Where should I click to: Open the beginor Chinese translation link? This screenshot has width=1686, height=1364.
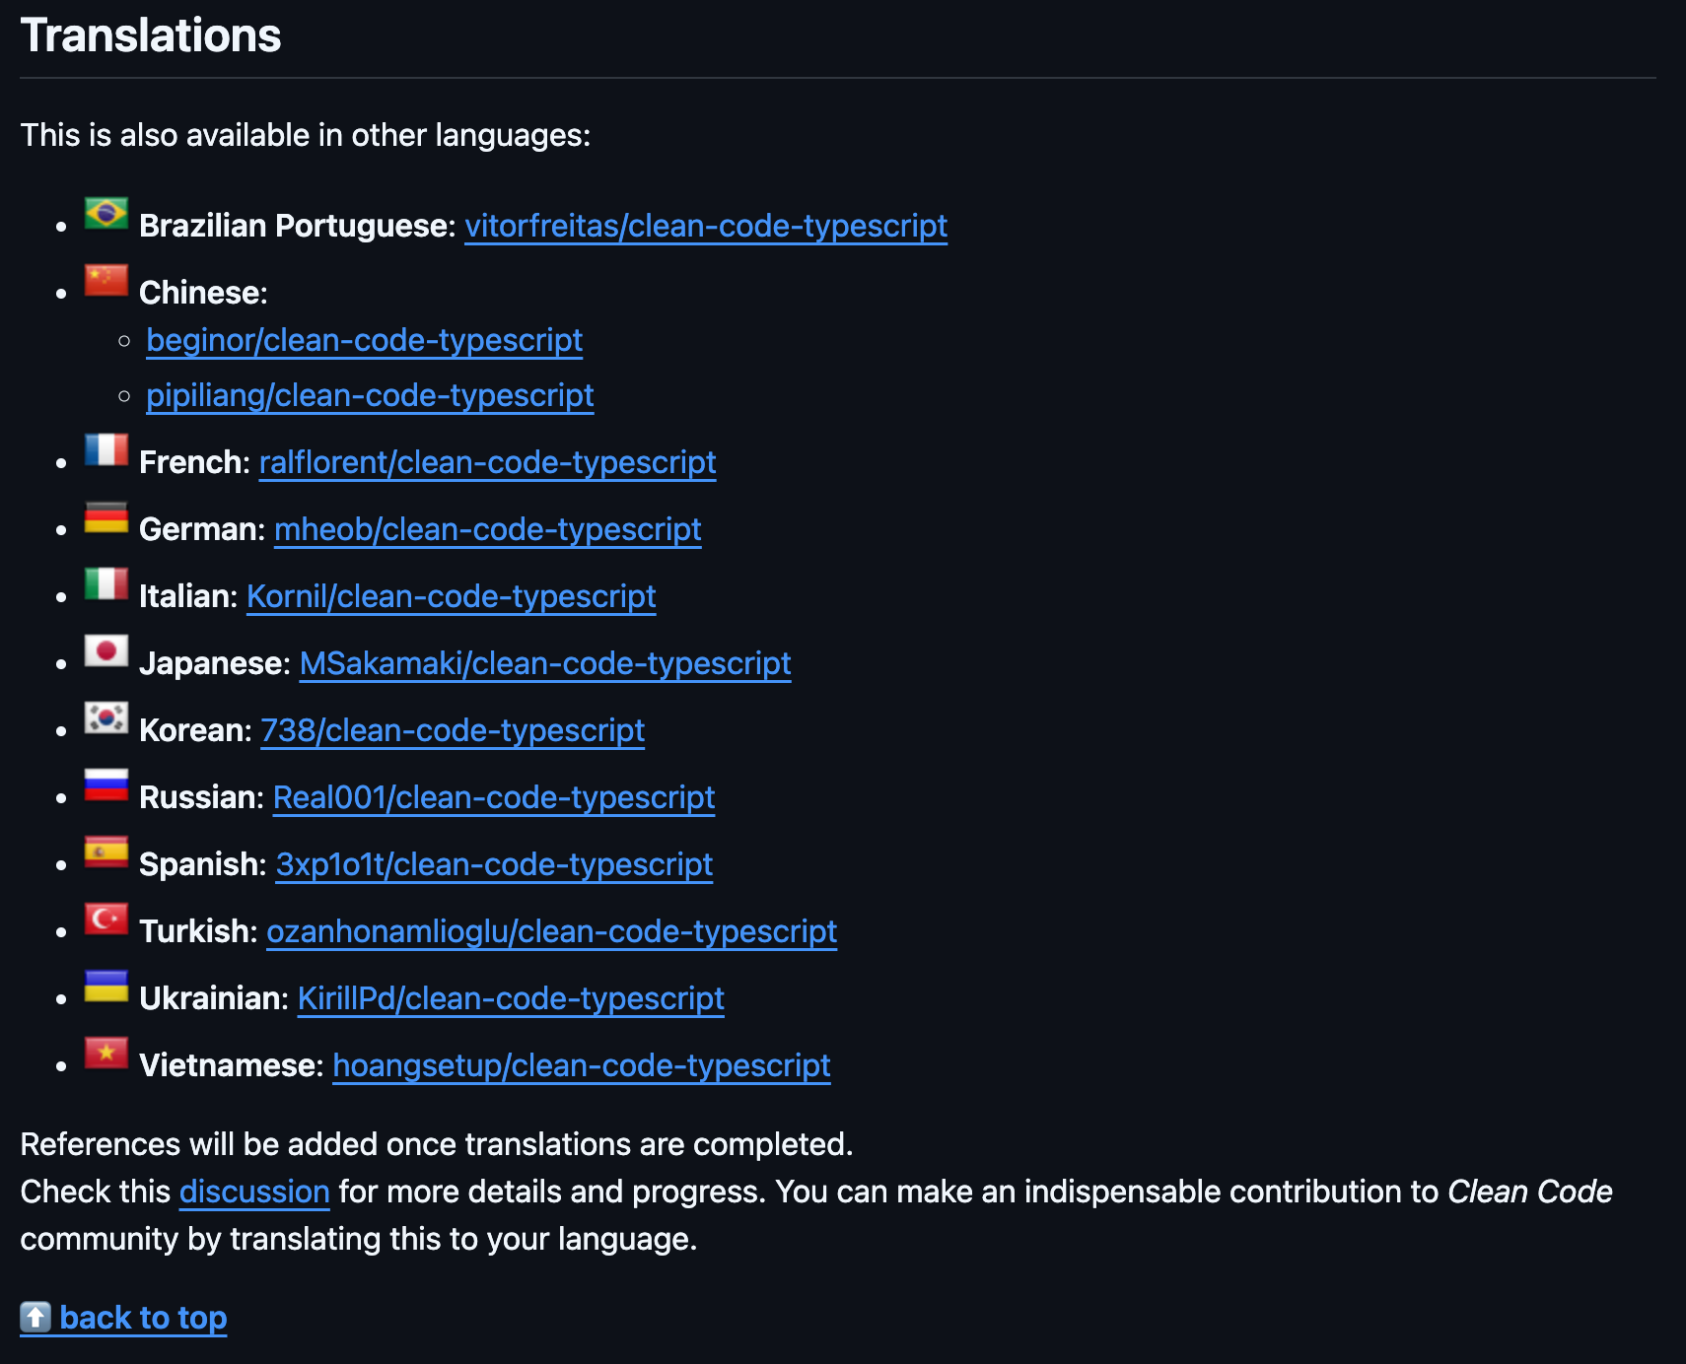coord(364,340)
